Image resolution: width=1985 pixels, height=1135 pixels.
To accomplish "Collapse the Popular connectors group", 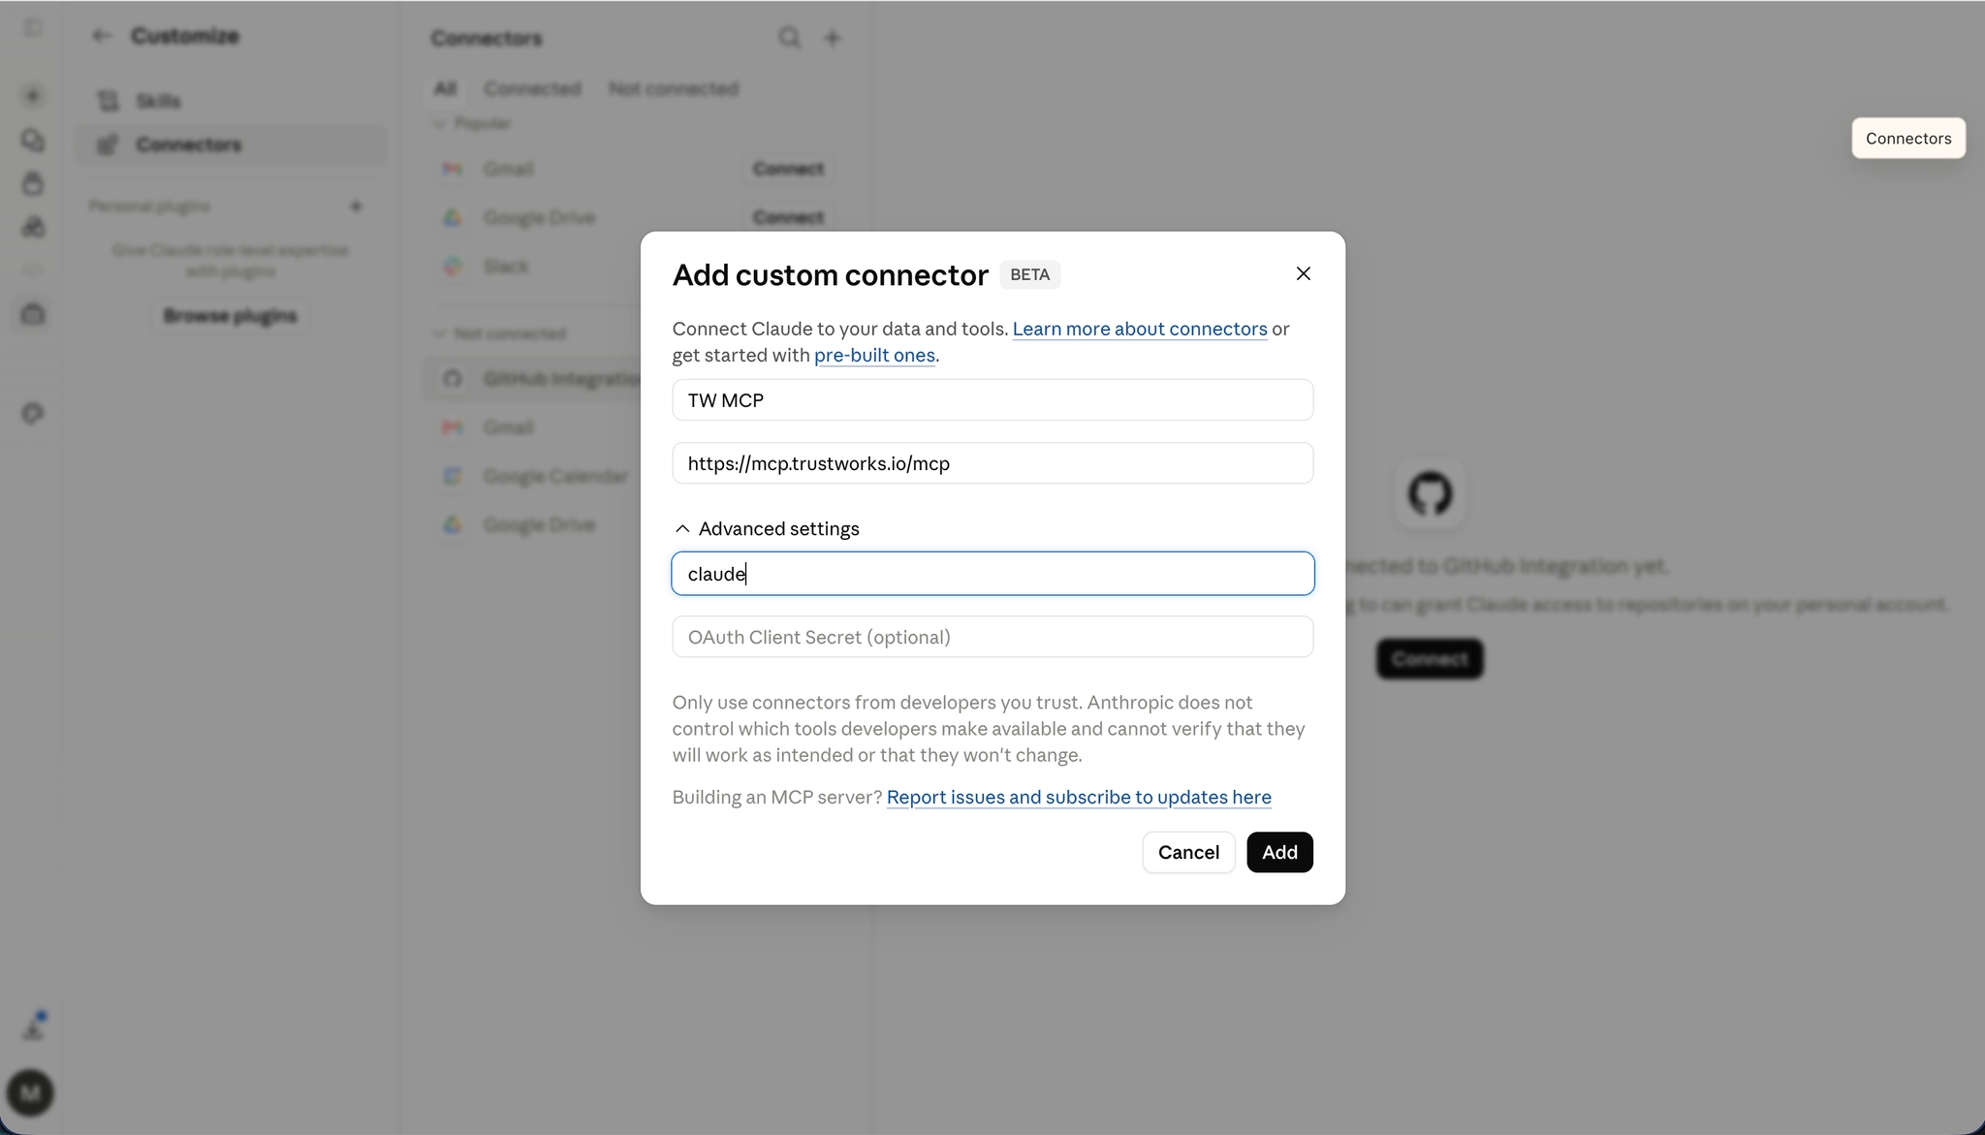I will click(x=471, y=123).
